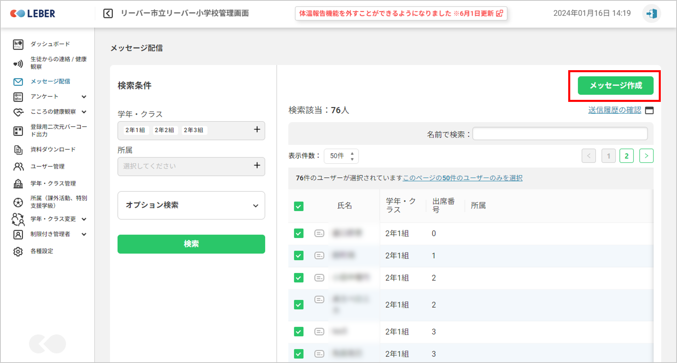Click the message icon in attendance number 0 row

point(319,233)
